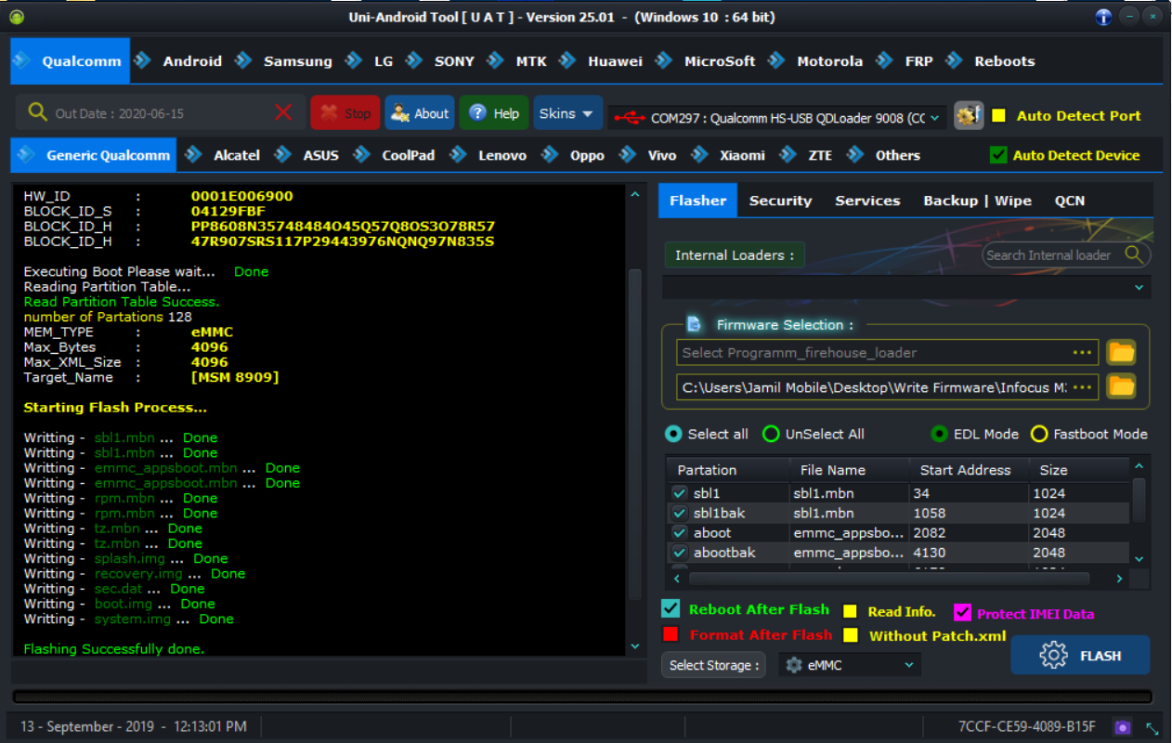Uncheck the sbl1 partition row
The image size is (1172, 743).
pyautogui.click(x=680, y=493)
